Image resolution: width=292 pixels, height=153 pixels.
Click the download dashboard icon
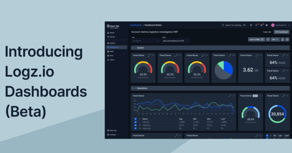pos(283,39)
